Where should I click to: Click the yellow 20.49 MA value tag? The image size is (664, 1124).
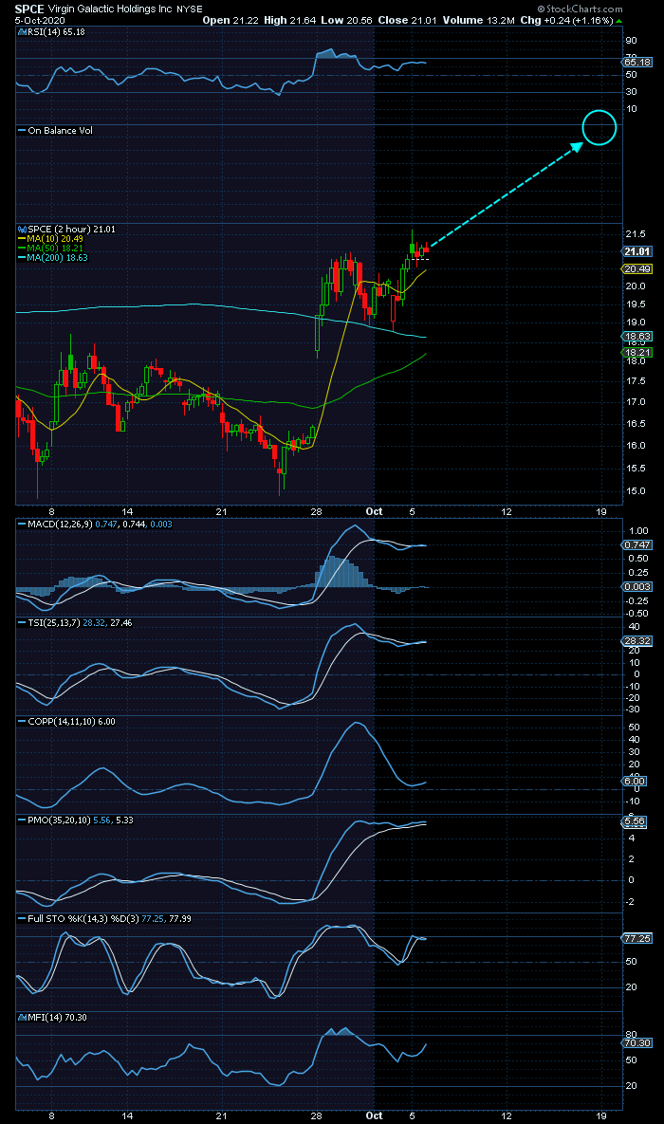click(636, 268)
